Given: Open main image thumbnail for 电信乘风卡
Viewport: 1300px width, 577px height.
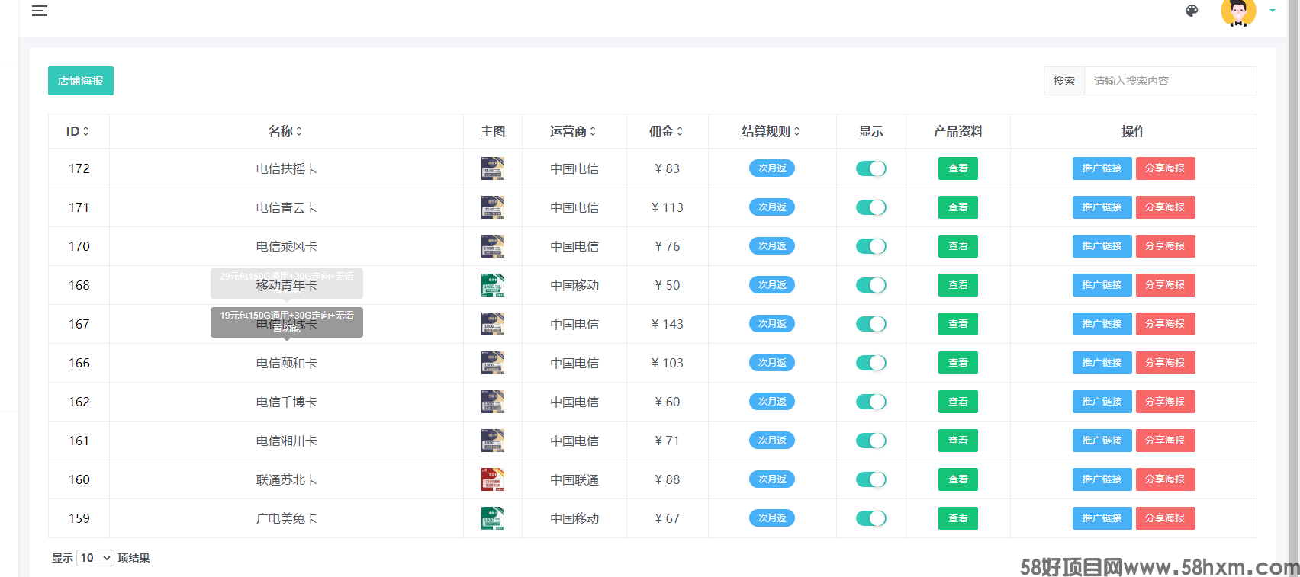Looking at the screenshot, I should coord(493,246).
